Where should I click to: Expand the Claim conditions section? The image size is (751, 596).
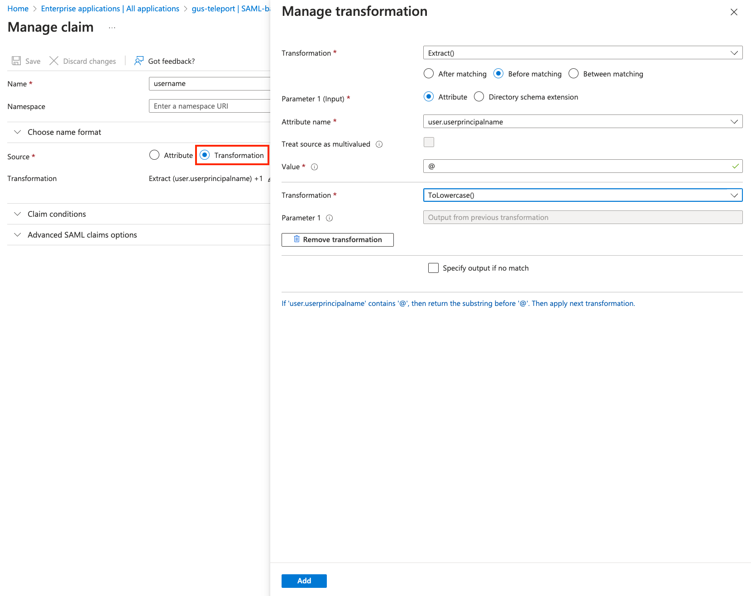click(x=57, y=214)
